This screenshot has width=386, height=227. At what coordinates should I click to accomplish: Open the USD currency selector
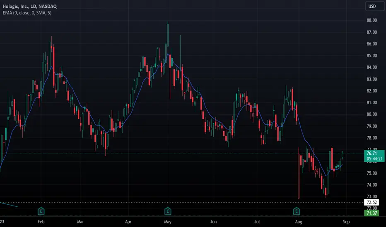point(375,6)
